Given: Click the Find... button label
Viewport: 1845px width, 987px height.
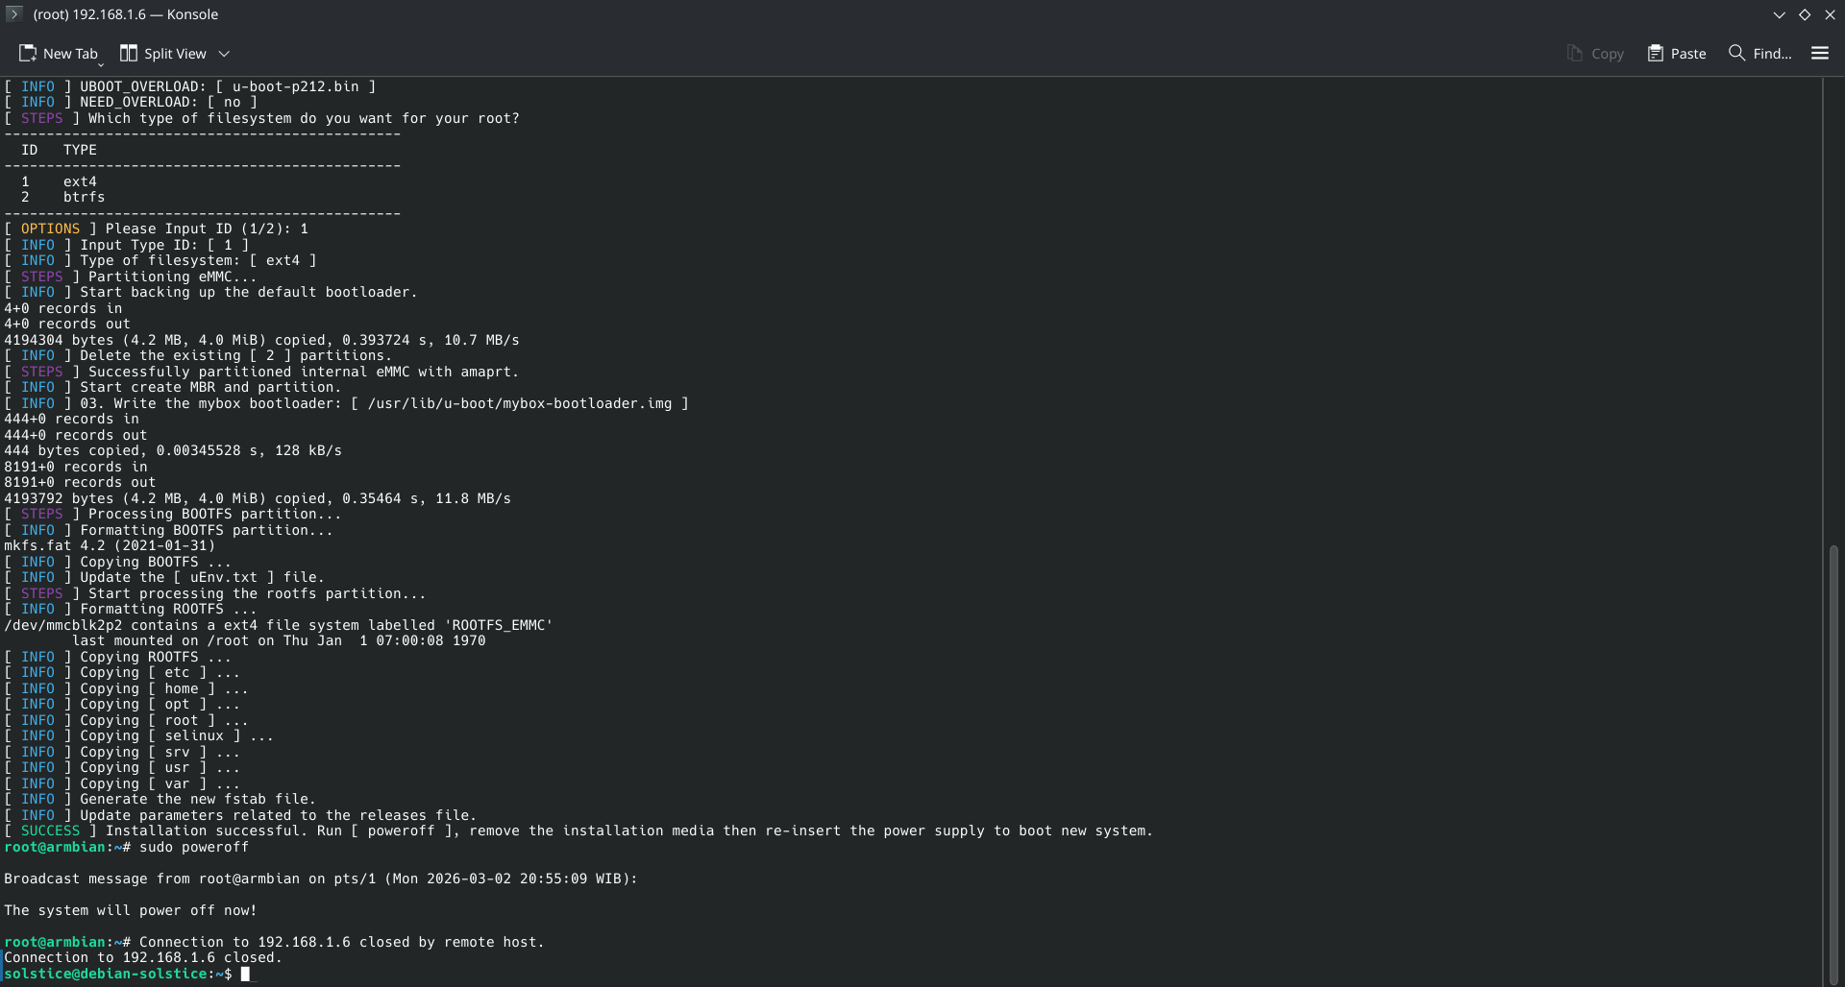Looking at the screenshot, I should [1772, 54].
